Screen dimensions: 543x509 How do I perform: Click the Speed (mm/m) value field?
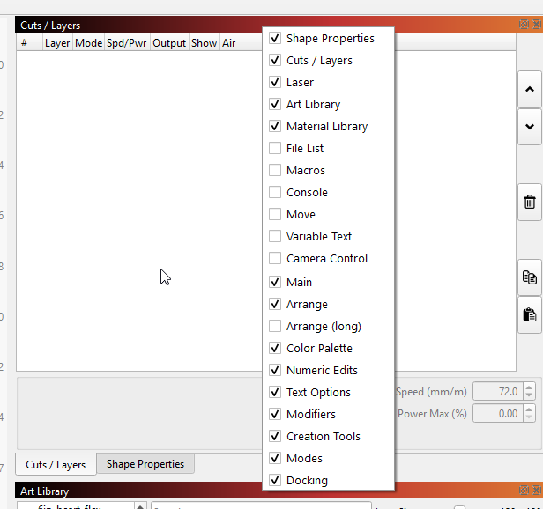[x=498, y=391]
